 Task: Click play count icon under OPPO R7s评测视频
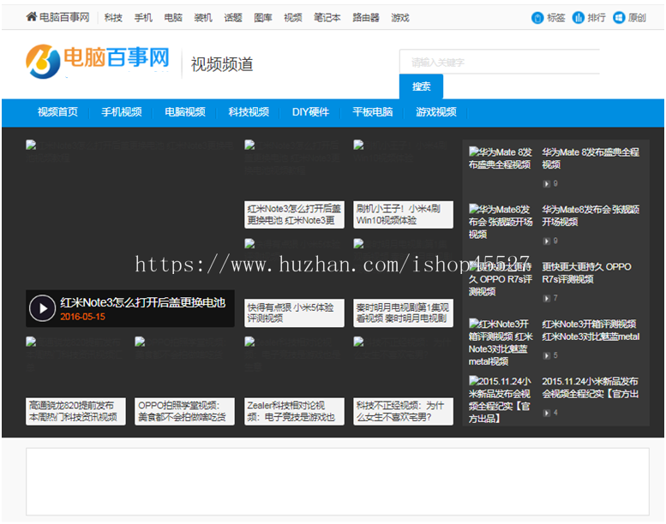(x=547, y=298)
